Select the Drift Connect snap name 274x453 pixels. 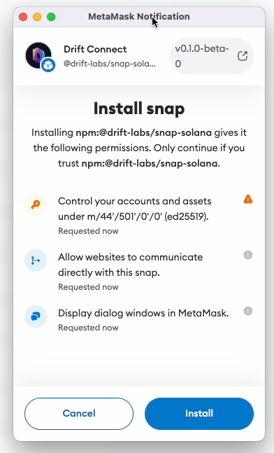(x=95, y=49)
